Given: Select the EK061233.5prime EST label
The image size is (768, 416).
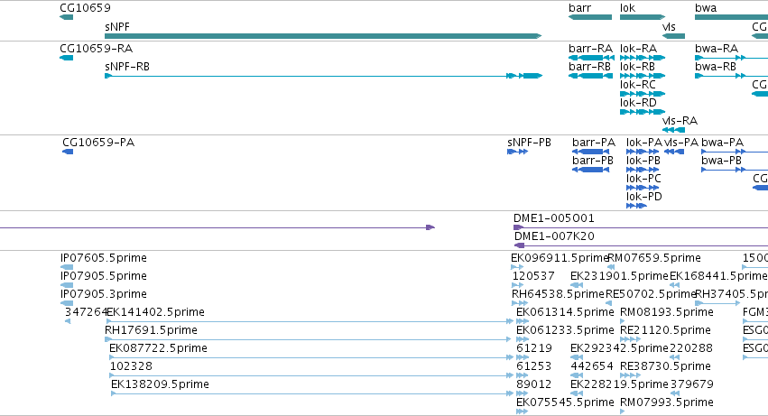Looking at the screenshot, I should [x=565, y=331].
